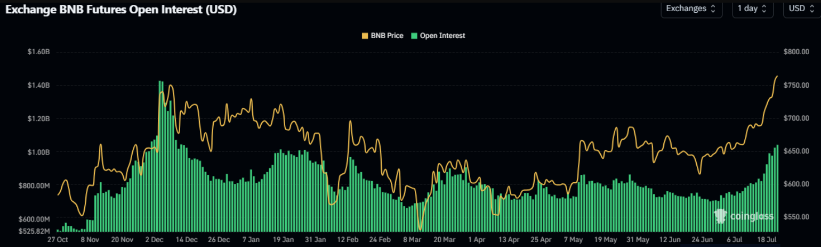Click the 7 May date label
This screenshot has height=247, width=821.
[573, 240]
